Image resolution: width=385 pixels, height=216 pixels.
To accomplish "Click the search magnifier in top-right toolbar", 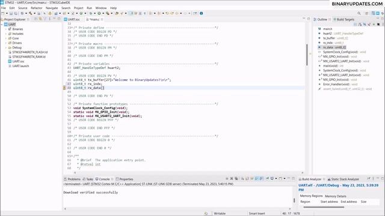I will [x=359, y=13].
